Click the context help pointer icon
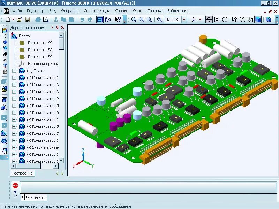 tap(118, 20)
